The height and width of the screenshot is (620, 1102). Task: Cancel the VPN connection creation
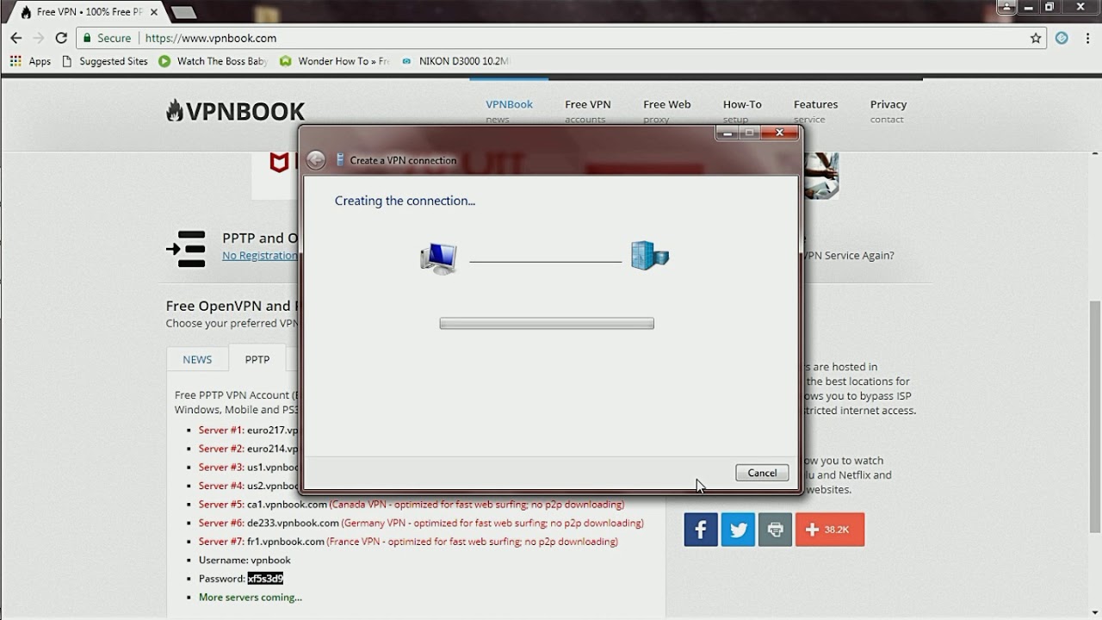click(762, 473)
